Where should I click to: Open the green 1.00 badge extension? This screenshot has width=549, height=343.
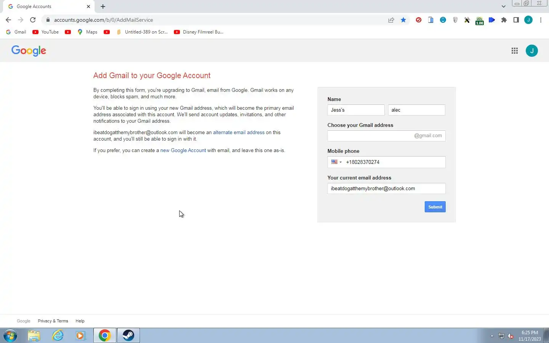click(x=480, y=21)
